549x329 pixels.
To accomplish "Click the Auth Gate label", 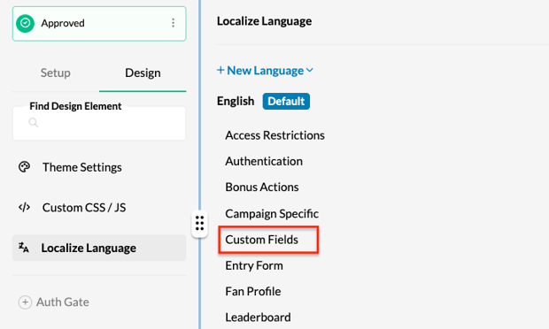I will click(x=63, y=302).
